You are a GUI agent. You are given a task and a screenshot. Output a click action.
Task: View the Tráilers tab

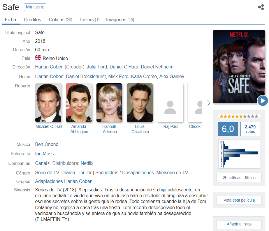(x=89, y=20)
